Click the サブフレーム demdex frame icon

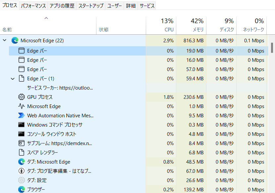click(x=22, y=143)
